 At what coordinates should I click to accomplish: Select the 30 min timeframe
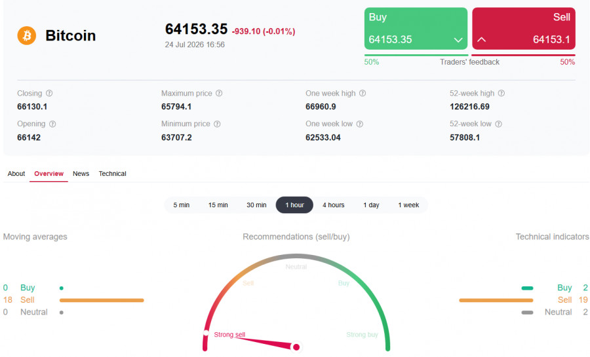(x=256, y=205)
